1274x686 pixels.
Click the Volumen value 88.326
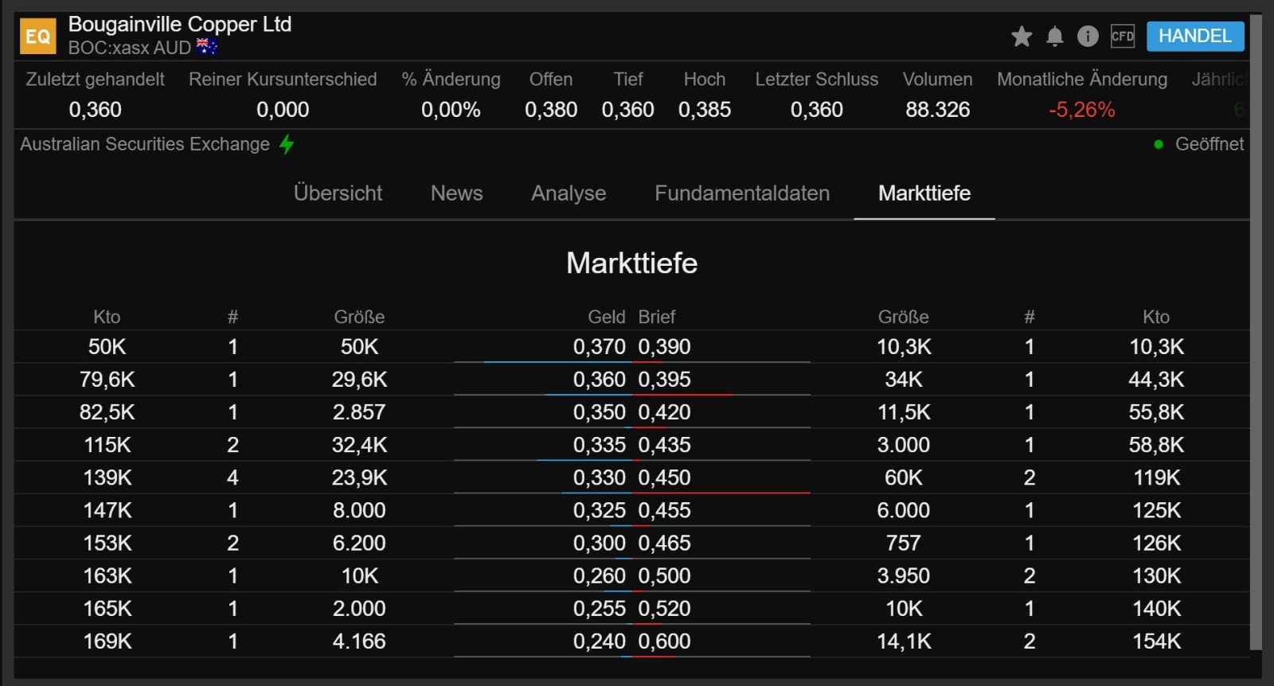938,110
